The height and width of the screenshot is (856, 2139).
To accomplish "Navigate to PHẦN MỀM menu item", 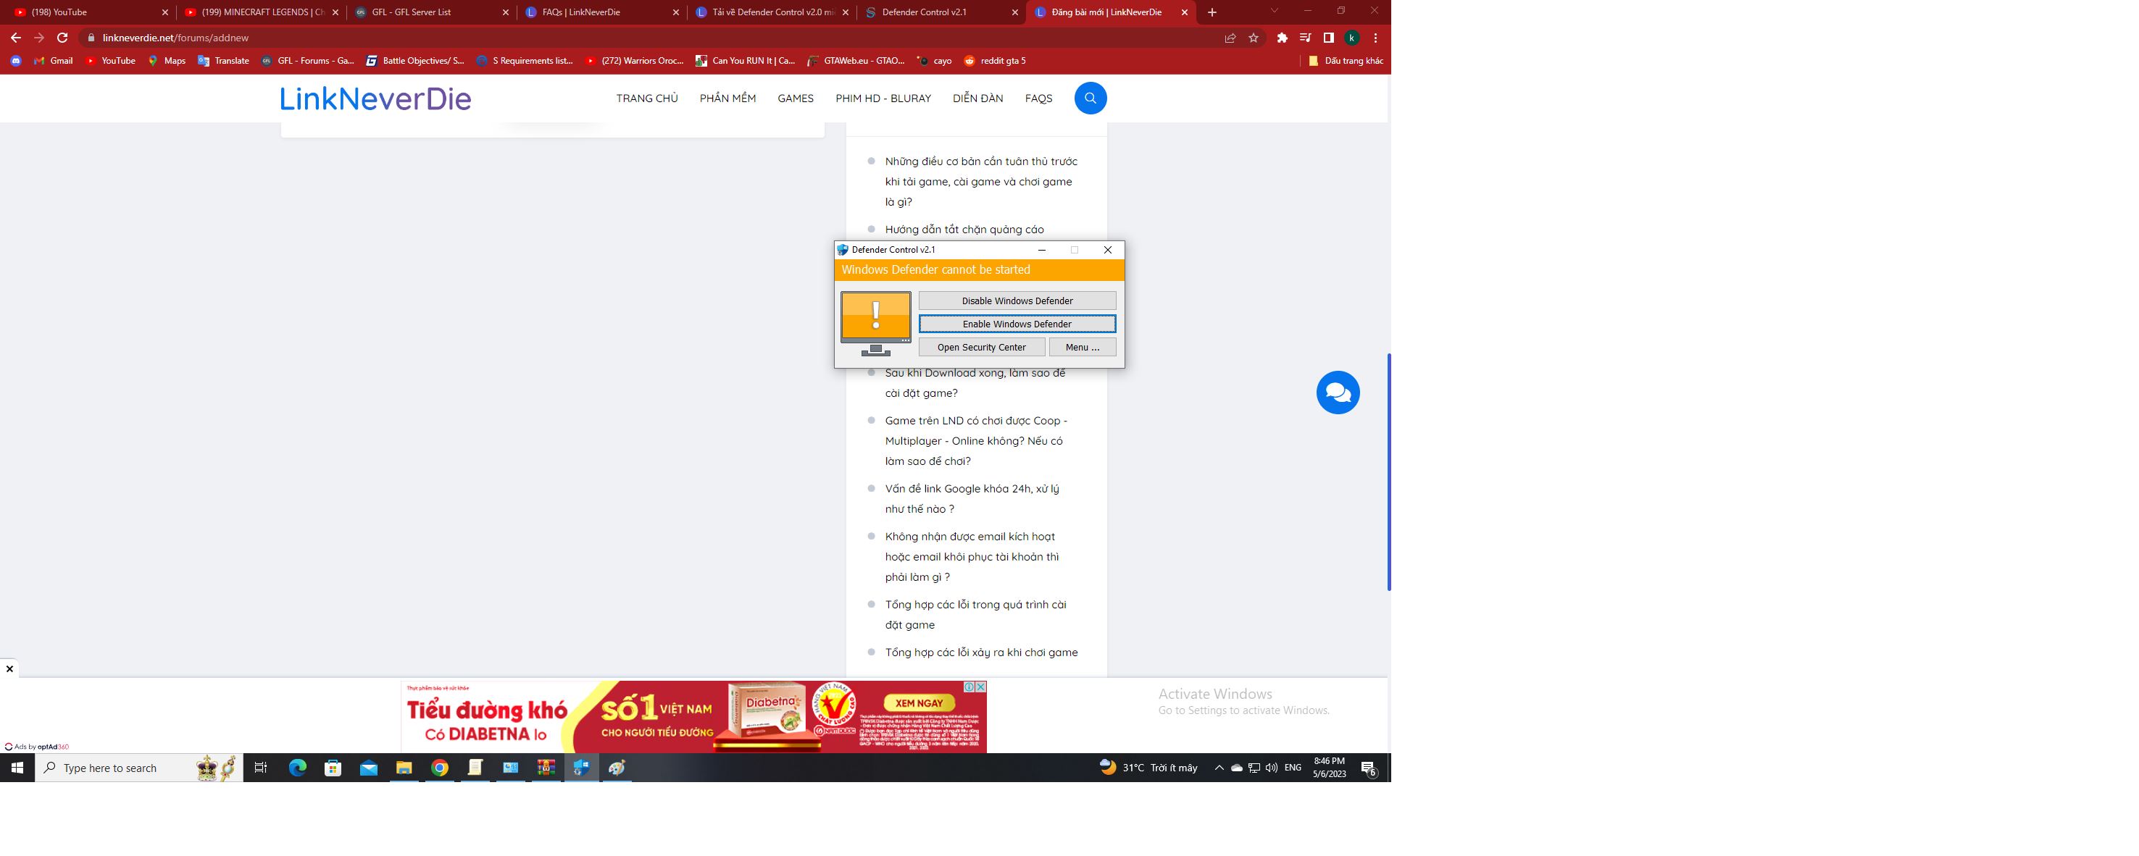I will click(728, 98).
